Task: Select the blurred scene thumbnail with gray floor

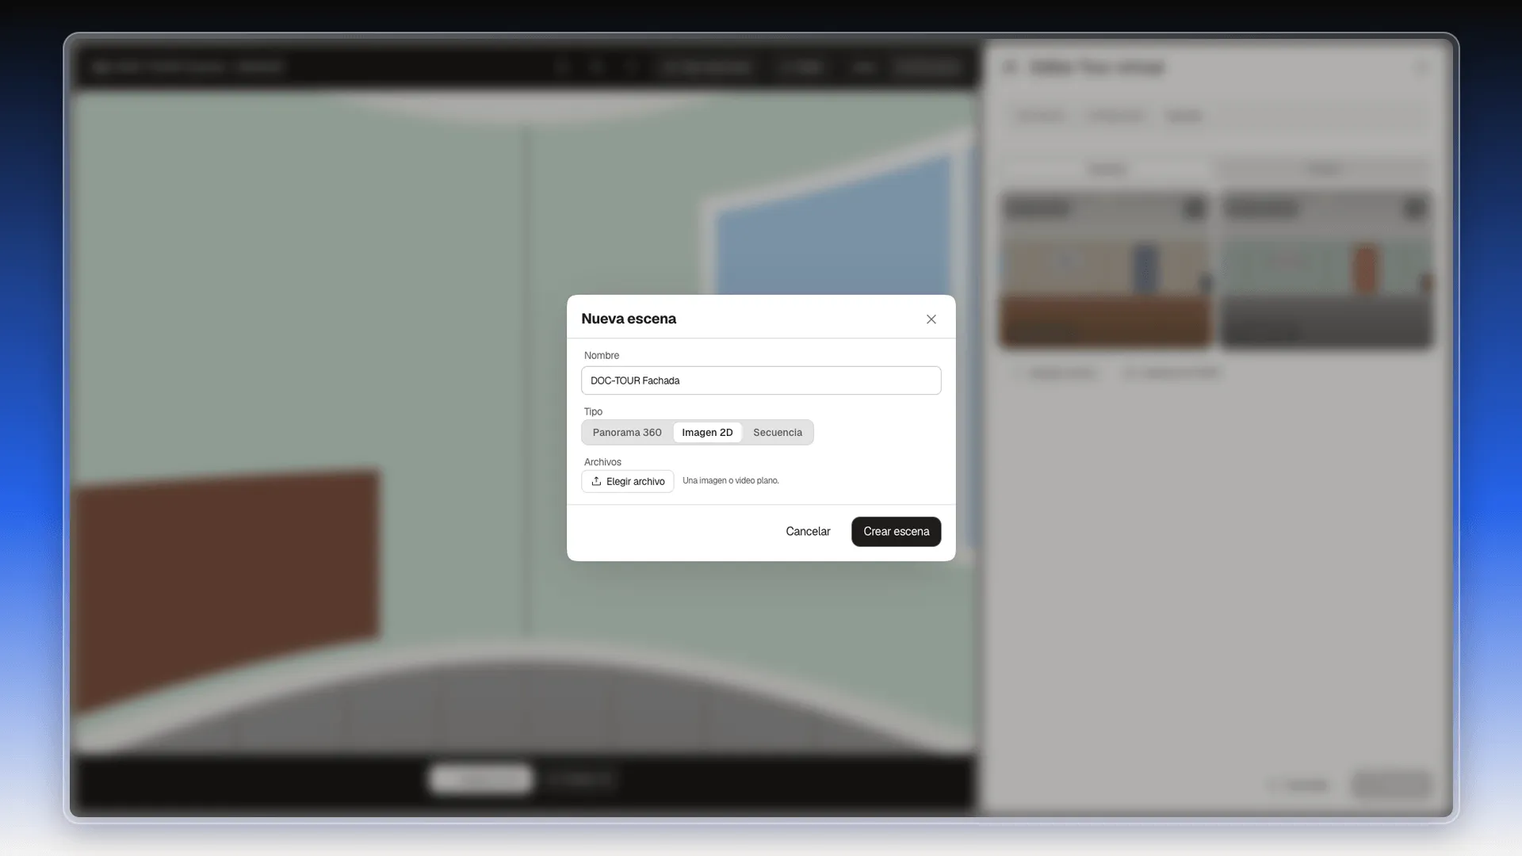Action: [1326, 269]
